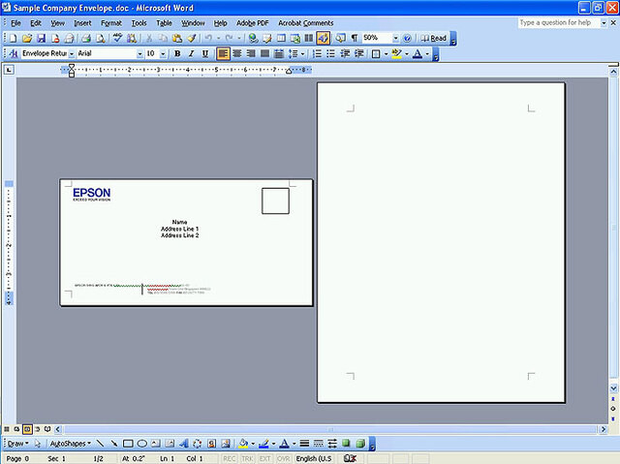Open a file with the Open folder icon
This screenshot has width=620, height=464.
(x=27, y=39)
